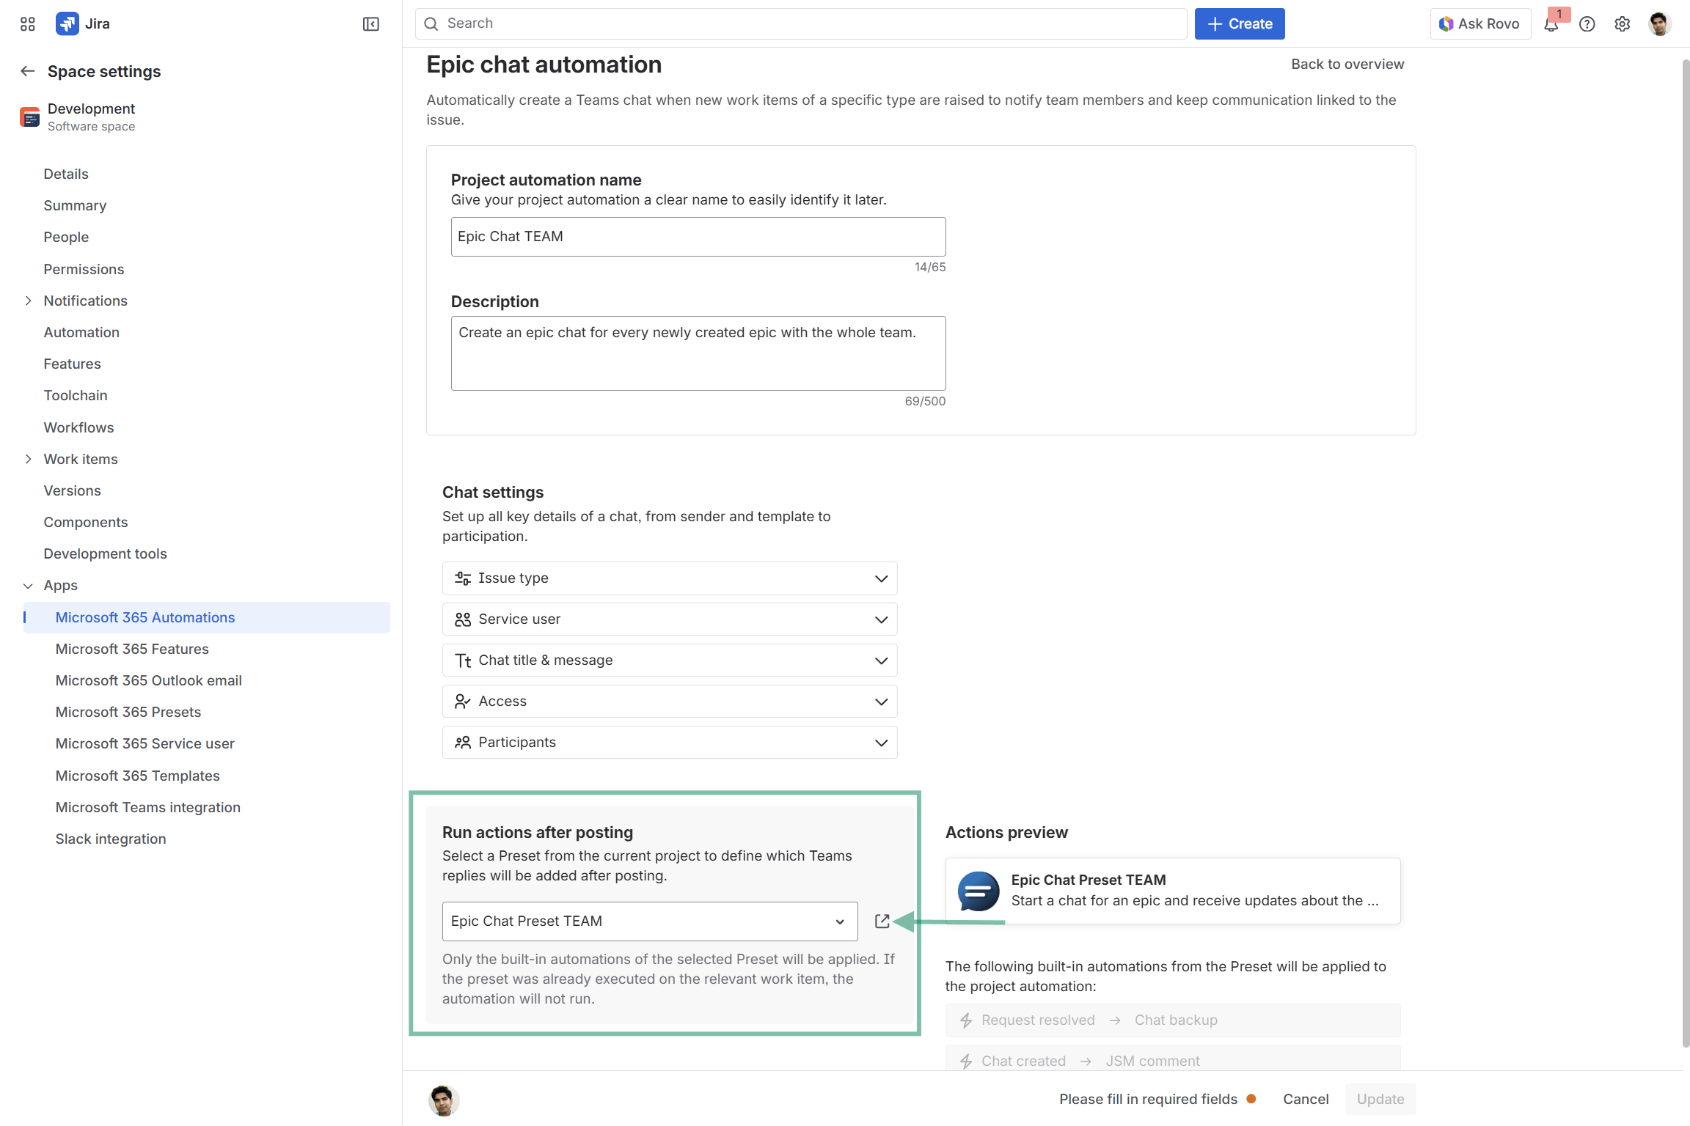Expand the Issue type section
This screenshot has width=1690, height=1126.
(669, 578)
